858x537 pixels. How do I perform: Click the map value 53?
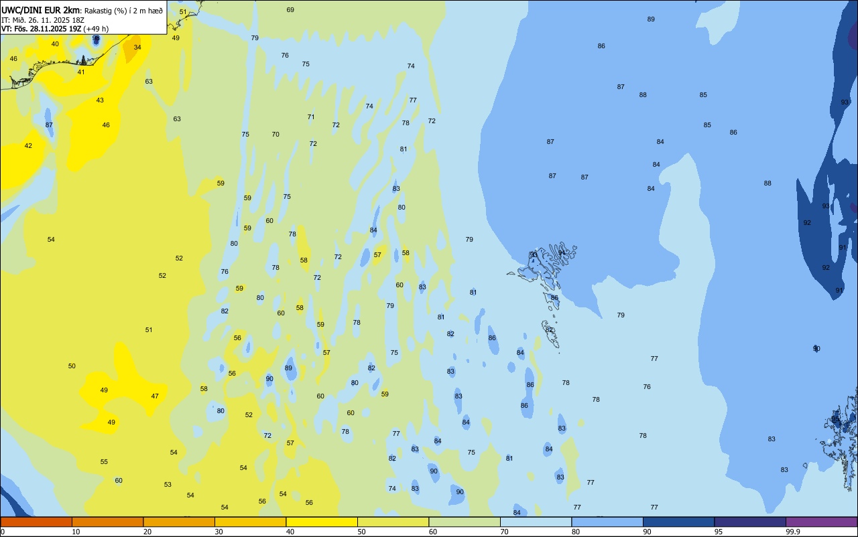point(168,485)
